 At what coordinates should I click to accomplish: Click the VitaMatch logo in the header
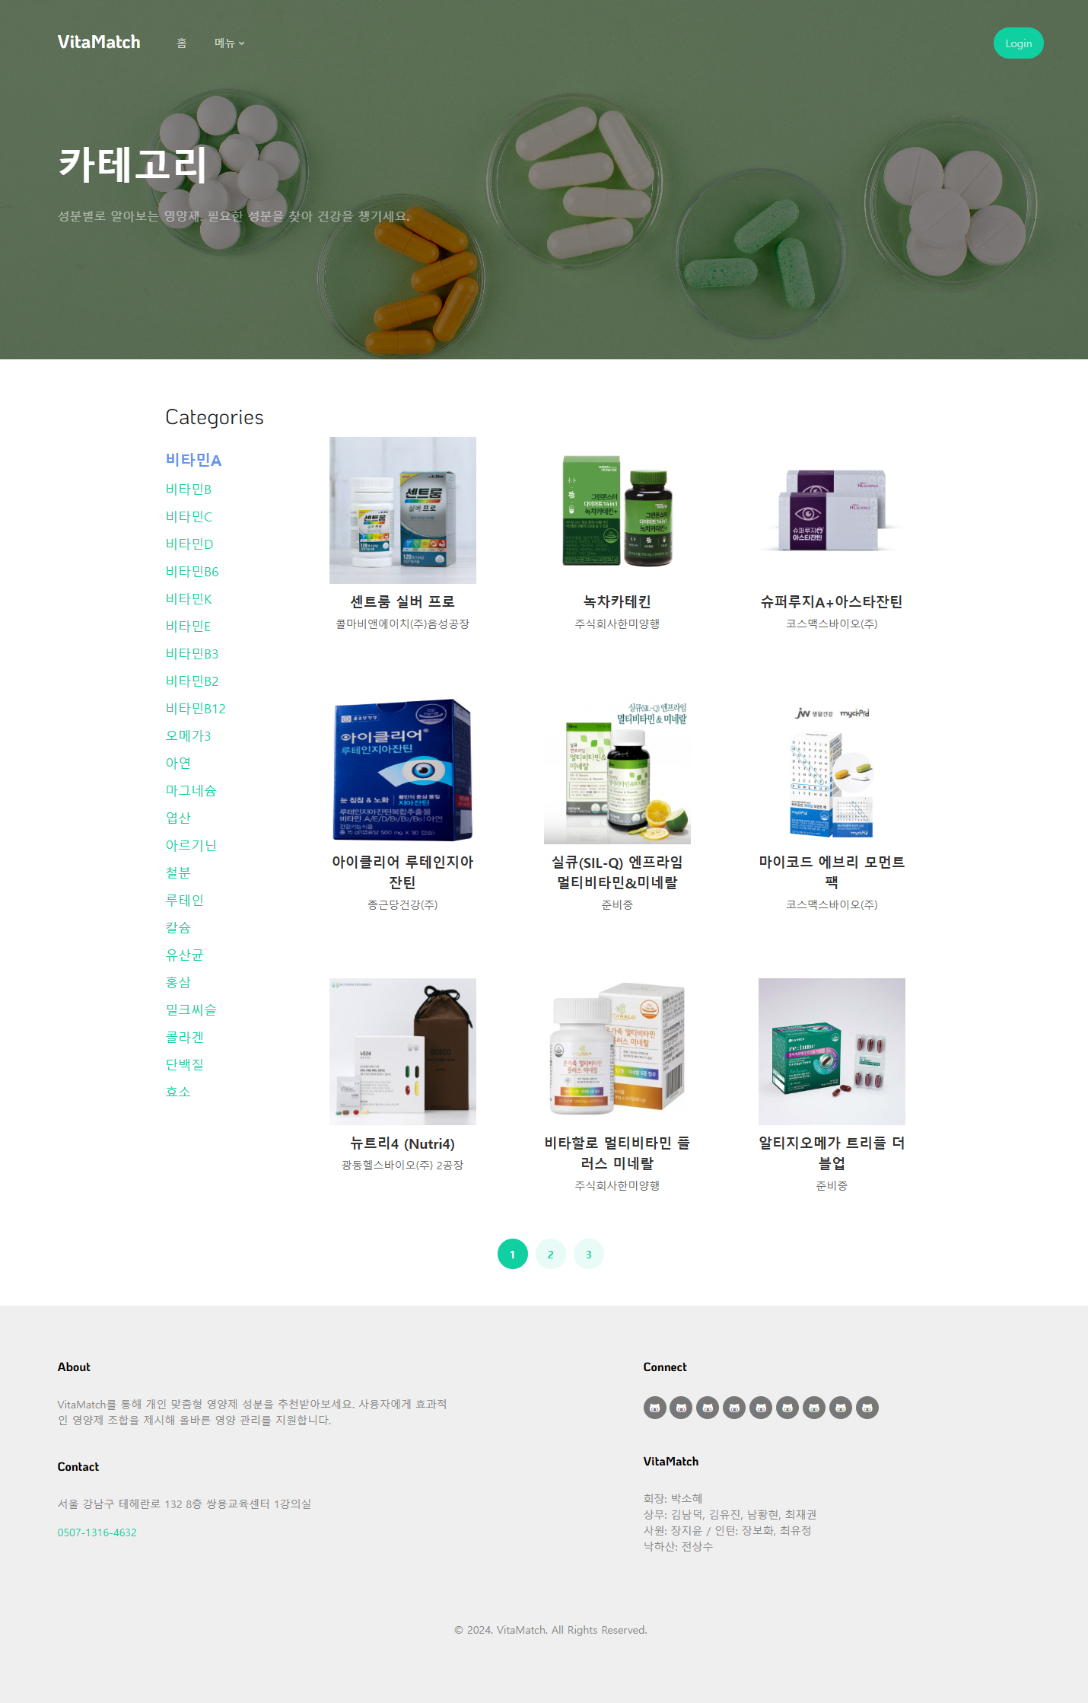99,42
